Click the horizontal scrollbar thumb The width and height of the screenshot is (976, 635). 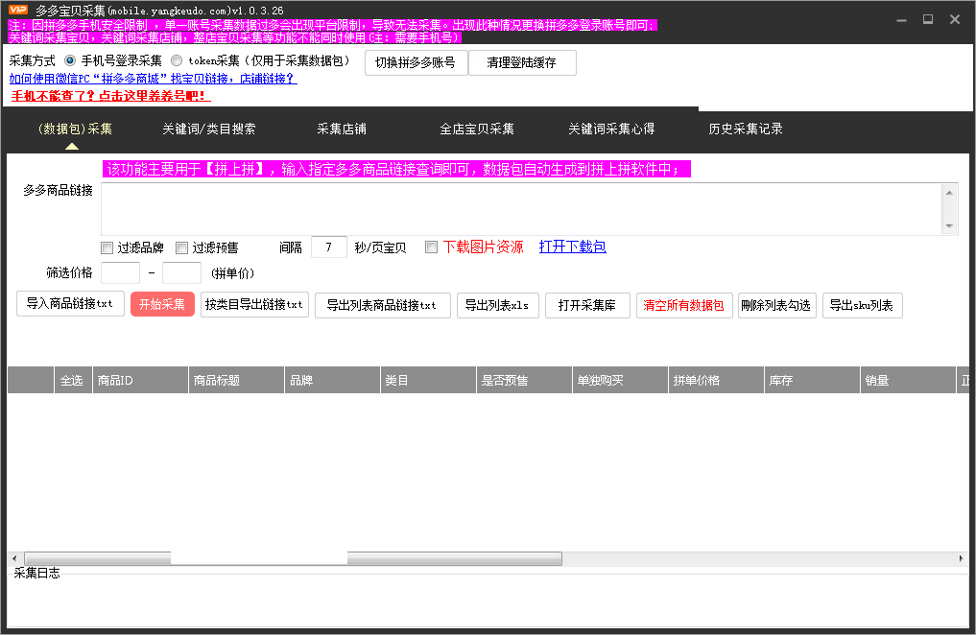click(x=293, y=558)
